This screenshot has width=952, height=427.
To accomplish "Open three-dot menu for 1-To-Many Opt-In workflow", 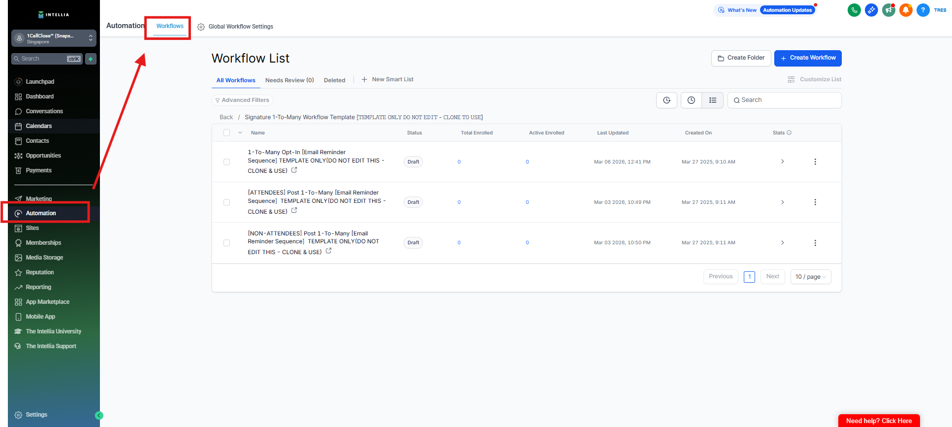I will [815, 162].
